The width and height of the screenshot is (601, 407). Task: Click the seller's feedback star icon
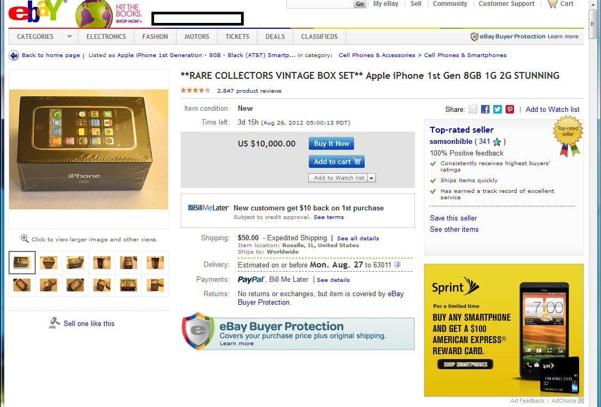497,142
